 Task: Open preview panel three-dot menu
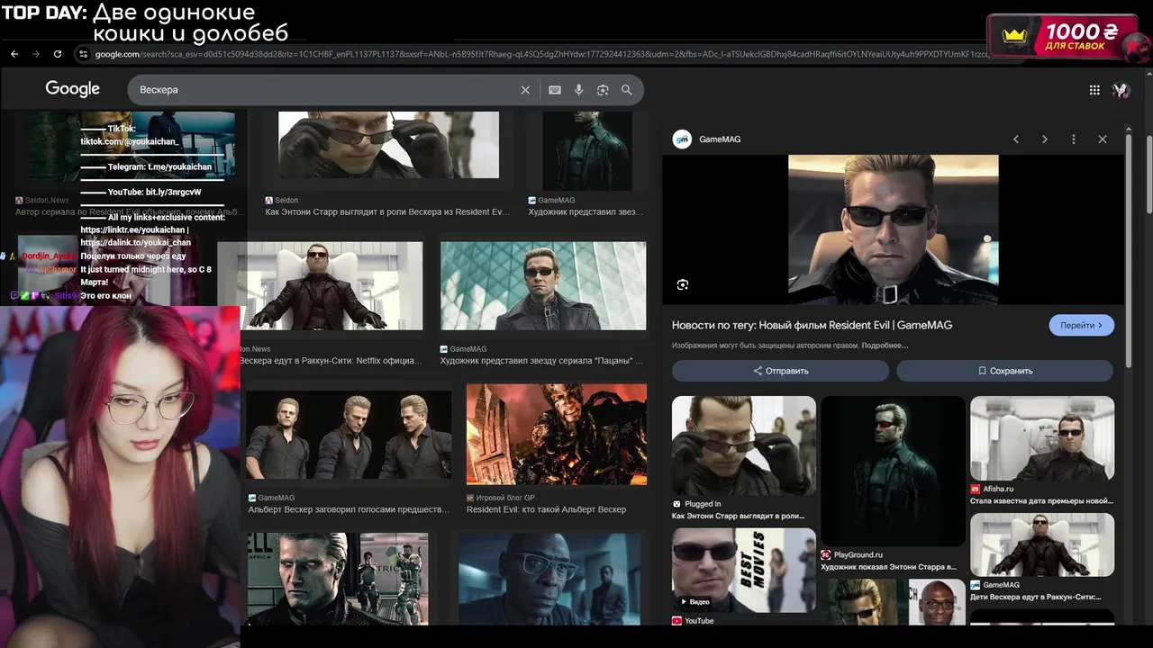1074,139
